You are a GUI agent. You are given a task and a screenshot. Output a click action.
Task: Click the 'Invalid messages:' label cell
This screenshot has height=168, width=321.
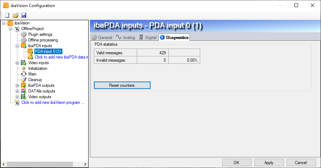click(x=116, y=60)
